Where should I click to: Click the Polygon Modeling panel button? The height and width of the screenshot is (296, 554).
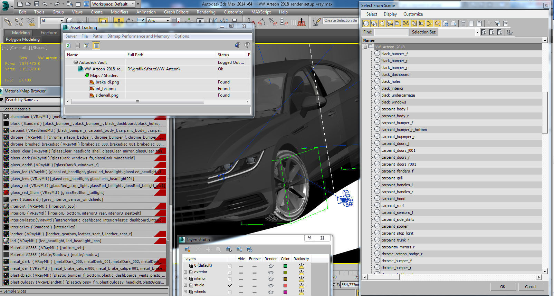point(23,39)
